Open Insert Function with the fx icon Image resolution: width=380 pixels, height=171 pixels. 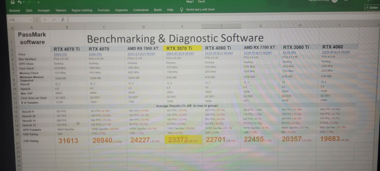coord(63,20)
